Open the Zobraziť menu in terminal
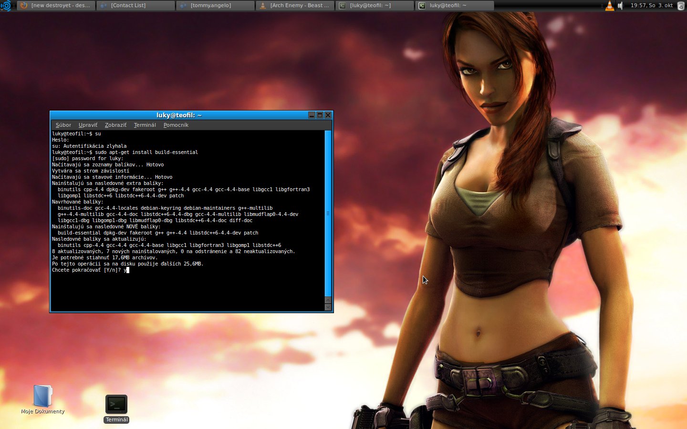This screenshot has width=687, height=429. click(115, 125)
